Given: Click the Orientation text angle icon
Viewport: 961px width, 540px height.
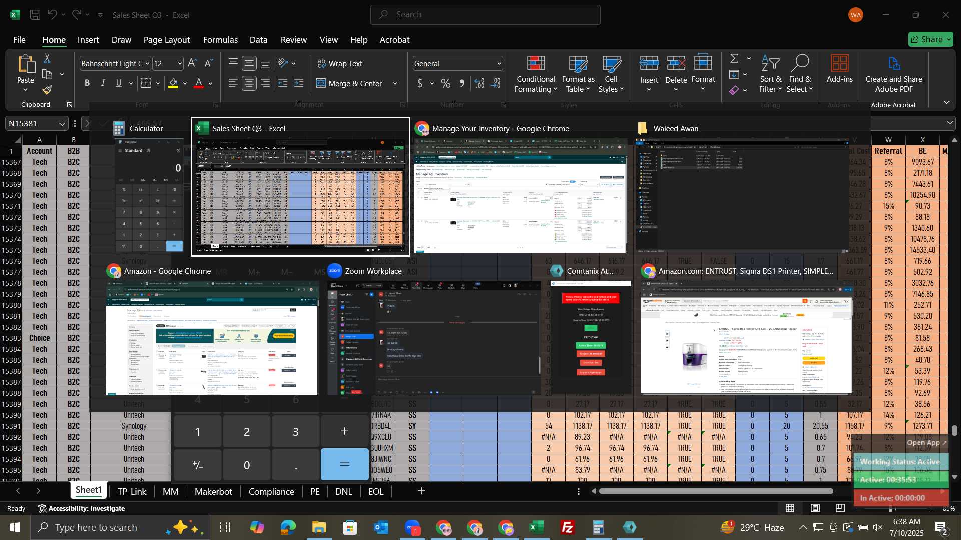Looking at the screenshot, I should click(283, 63).
